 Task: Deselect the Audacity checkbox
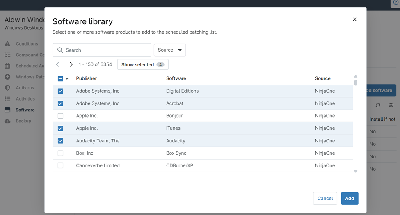(61, 141)
